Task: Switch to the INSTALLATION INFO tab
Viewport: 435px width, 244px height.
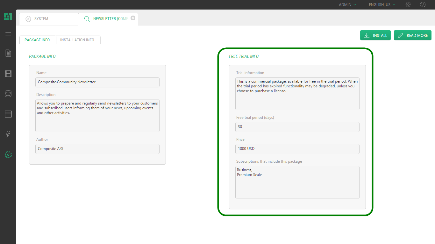Action: click(x=77, y=40)
